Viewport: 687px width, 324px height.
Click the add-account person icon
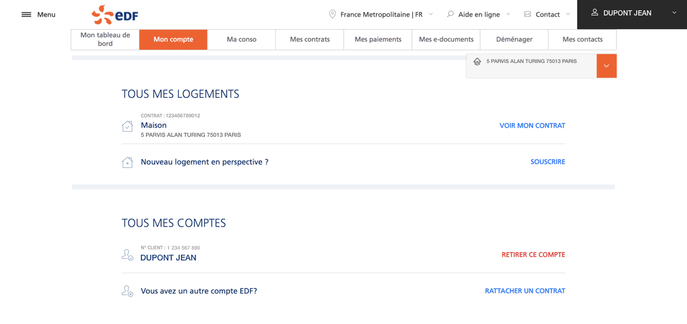coord(127,291)
